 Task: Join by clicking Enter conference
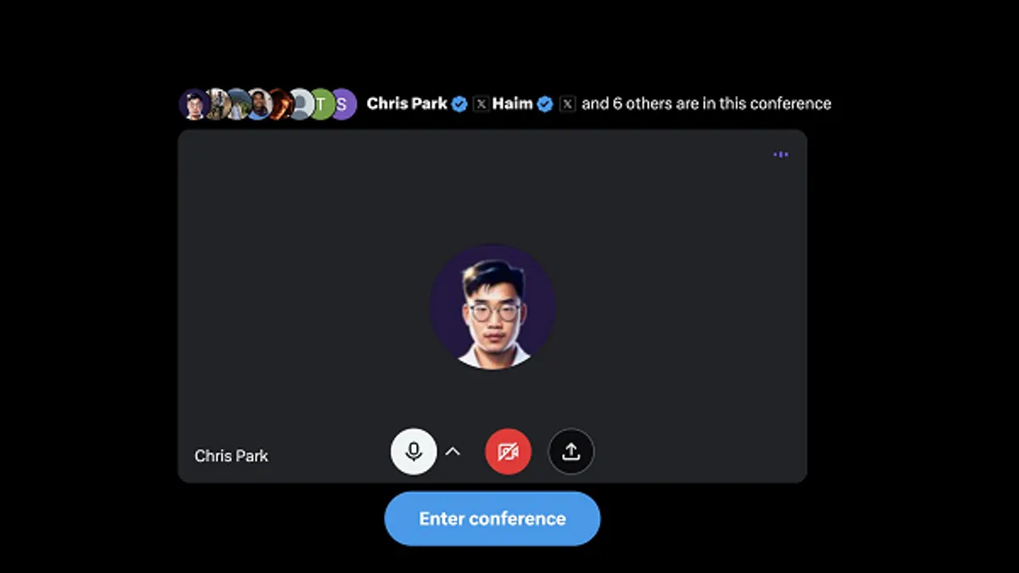[x=493, y=519]
